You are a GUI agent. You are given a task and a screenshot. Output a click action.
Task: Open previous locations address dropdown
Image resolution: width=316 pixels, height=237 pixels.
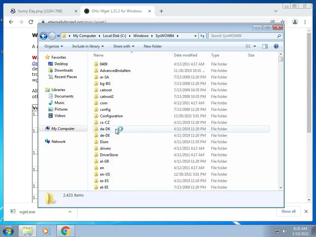pos(195,36)
